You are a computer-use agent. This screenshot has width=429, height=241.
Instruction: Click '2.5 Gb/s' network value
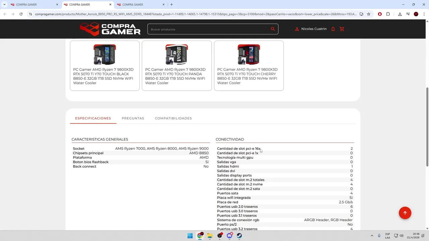tap(346, 202)
